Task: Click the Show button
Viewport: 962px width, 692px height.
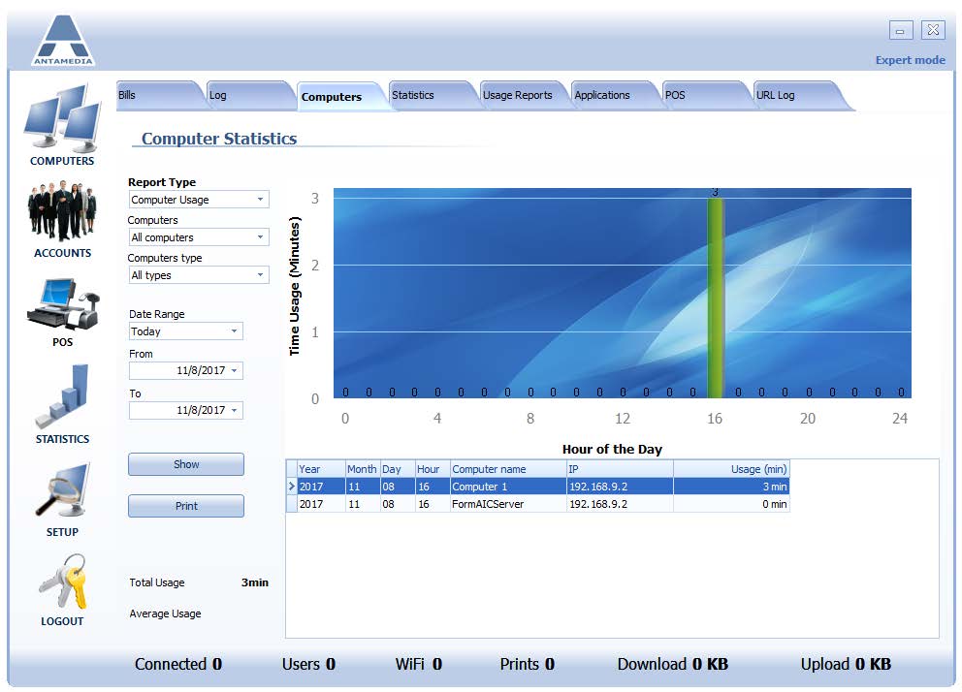Action: (x=186, y=464)
